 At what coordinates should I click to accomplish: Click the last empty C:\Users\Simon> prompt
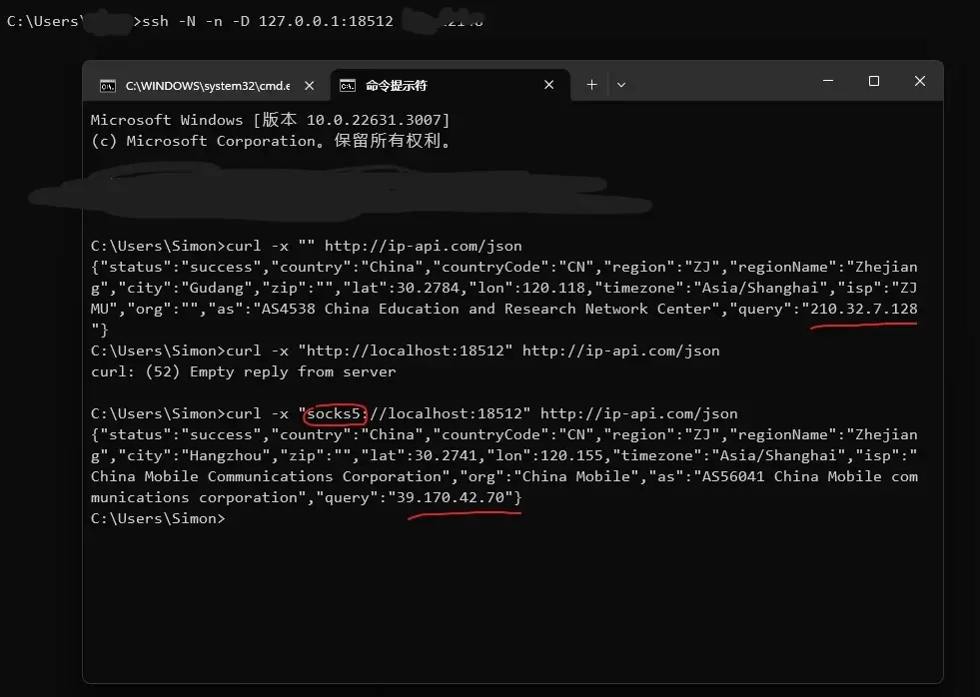[158, 518]
